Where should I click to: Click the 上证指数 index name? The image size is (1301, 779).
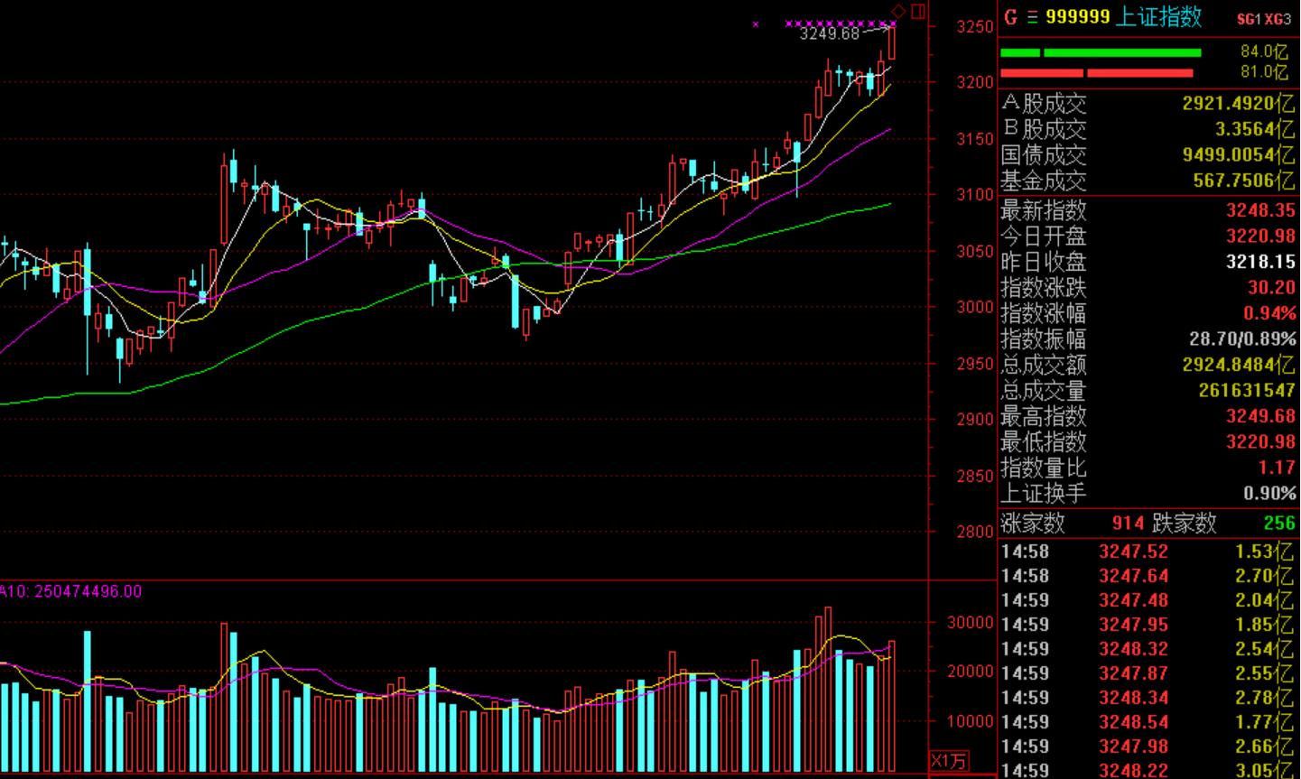(x=1158, y=16)
